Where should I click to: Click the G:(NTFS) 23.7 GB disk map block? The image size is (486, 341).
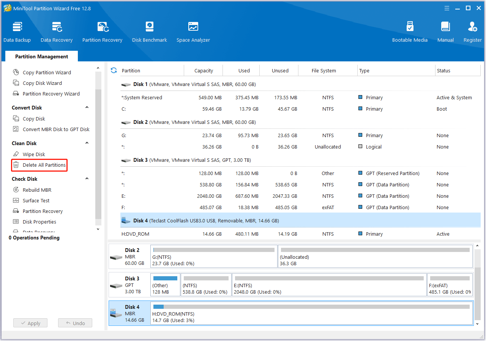(x=214, y=257)
